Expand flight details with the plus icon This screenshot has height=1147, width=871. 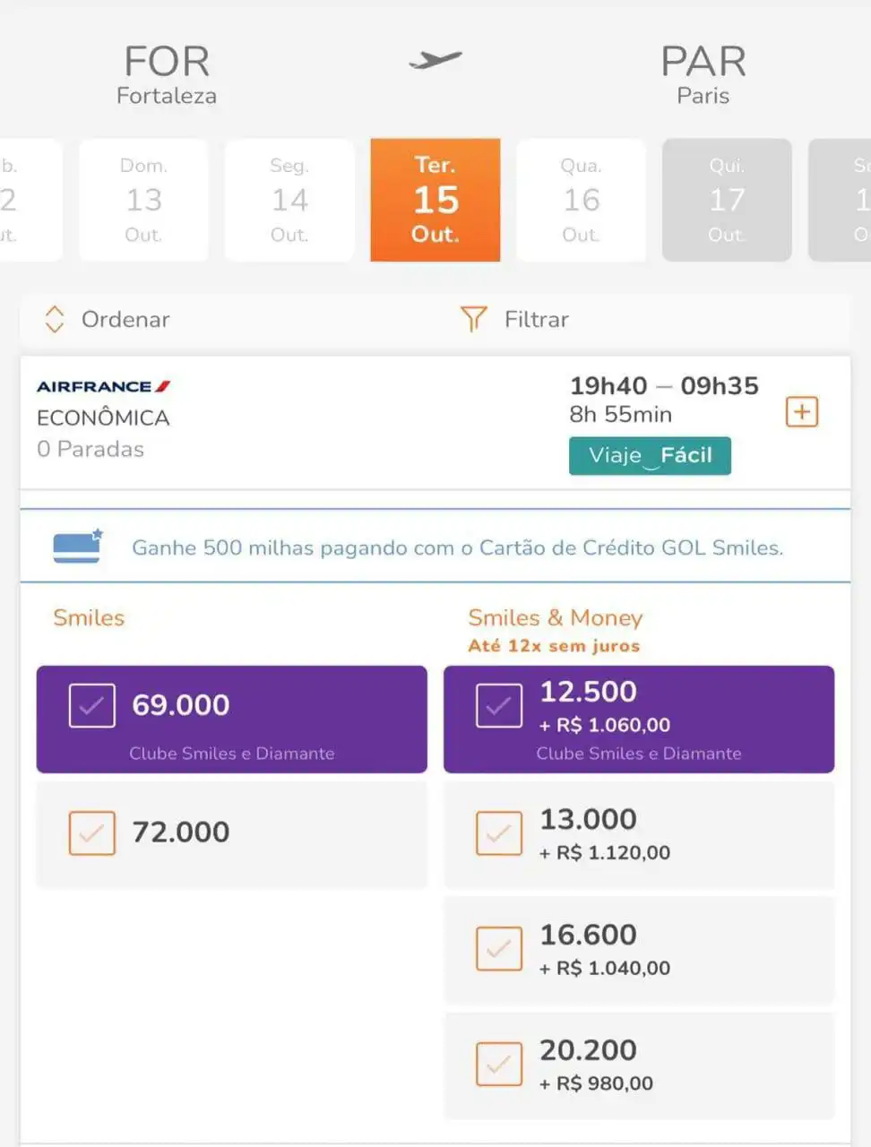coord(802,412)
